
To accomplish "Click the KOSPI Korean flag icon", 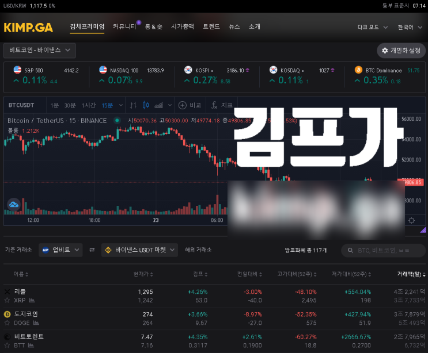I will [x=188, y=70].
